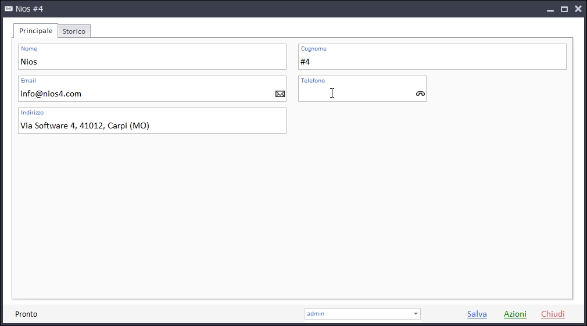Switch to the Storico tab
The width and height of the screenshot is (587, 326).
point(74,31)
